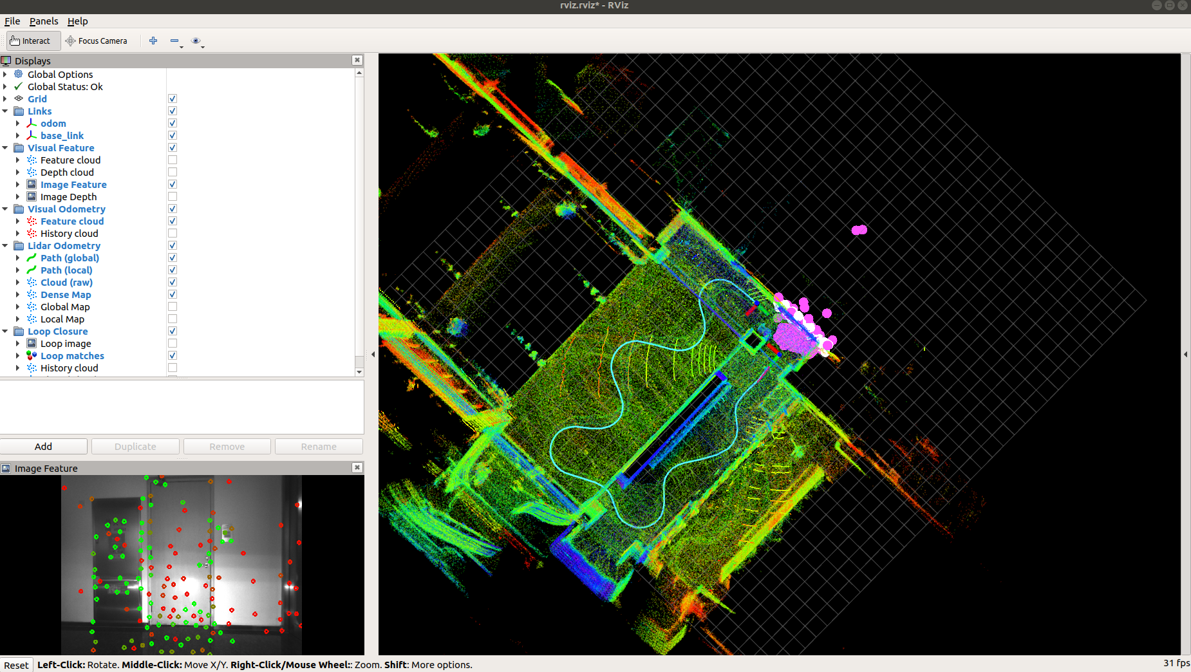Close the Image Feature panel
Image resolution: width=1191 pixels, height=672 pixels.
[x=357, y=467]
